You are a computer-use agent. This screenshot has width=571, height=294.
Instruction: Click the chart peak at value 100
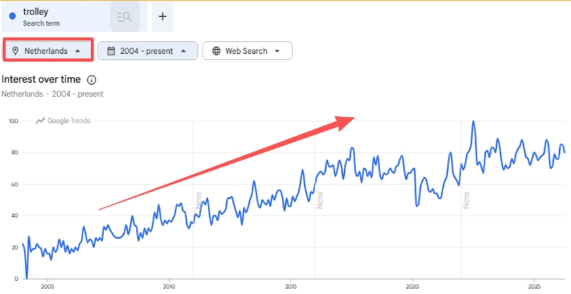(x=473, y=121)
